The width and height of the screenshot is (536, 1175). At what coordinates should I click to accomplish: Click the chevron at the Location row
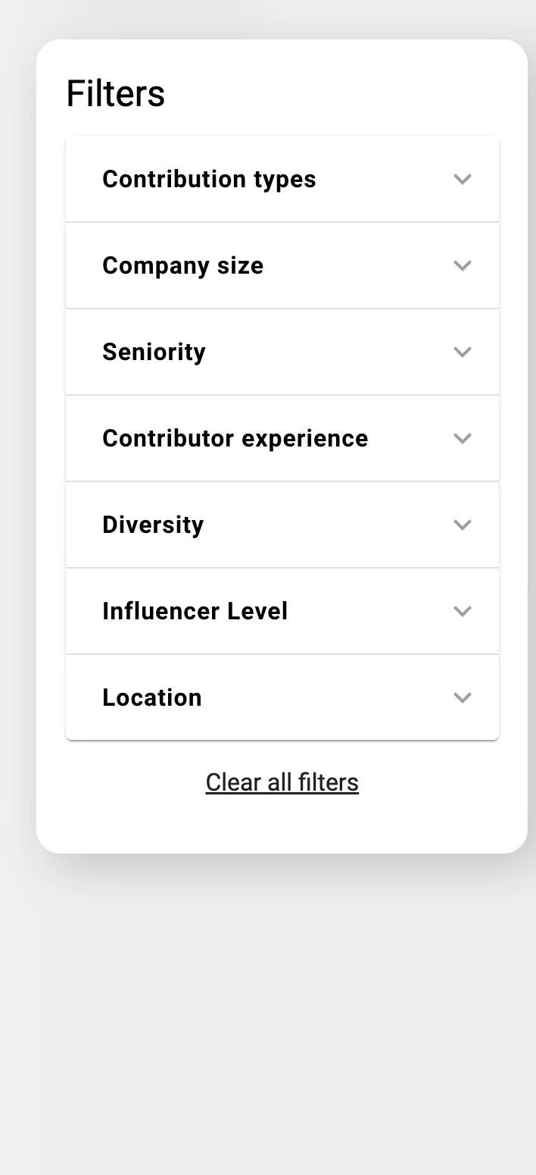(462, 698)
